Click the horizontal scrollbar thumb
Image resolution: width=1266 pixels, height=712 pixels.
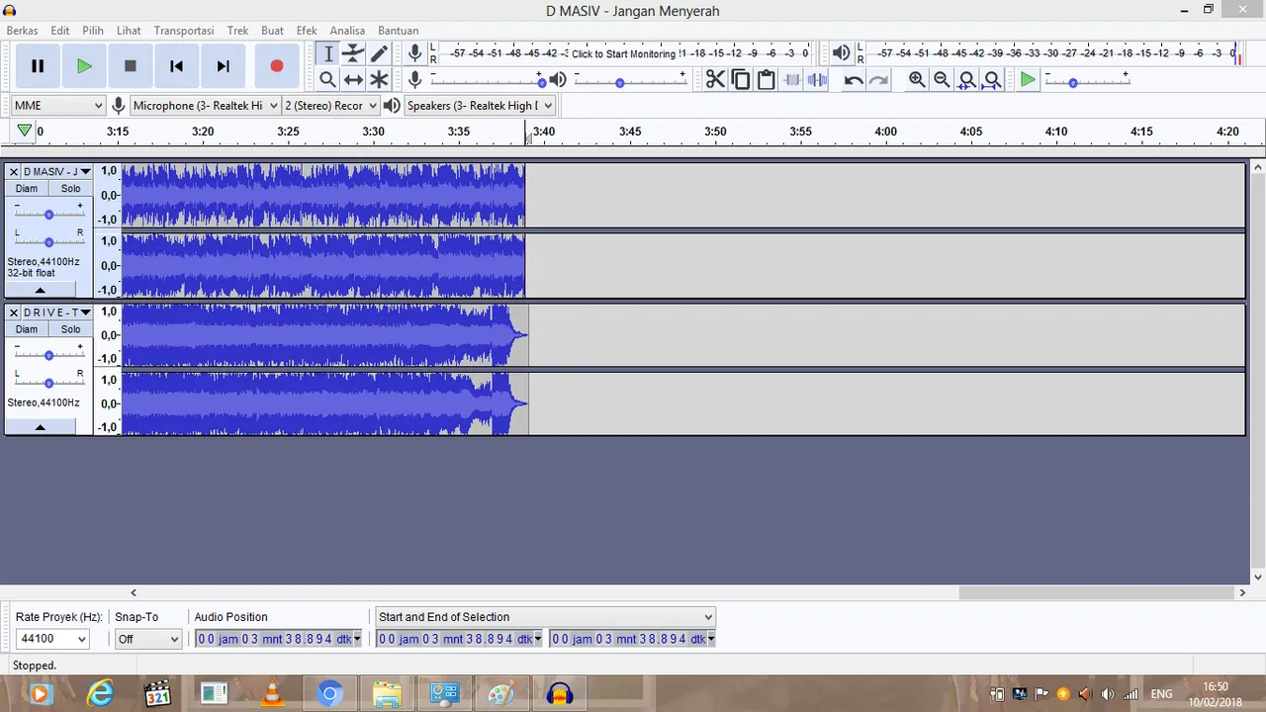1097,593
